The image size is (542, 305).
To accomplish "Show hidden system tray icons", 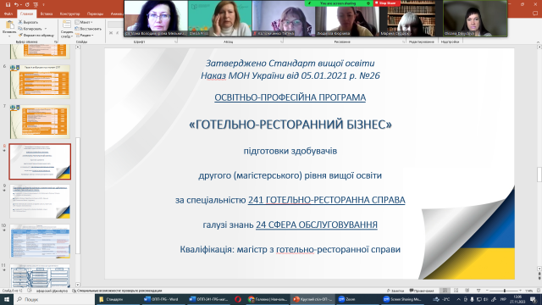I will pos(458,299).
